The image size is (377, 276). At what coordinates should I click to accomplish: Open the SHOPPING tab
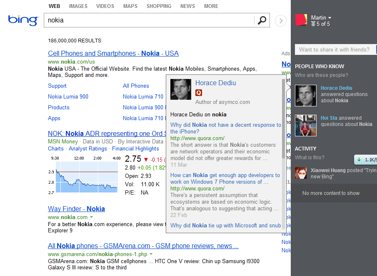tap(159, 6)
